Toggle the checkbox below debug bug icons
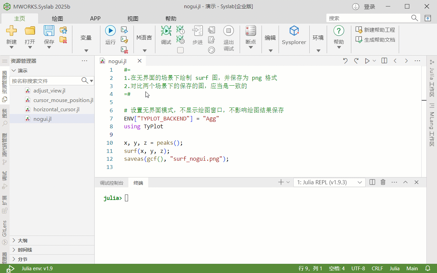The image size is (437, 273). [181, 50]
